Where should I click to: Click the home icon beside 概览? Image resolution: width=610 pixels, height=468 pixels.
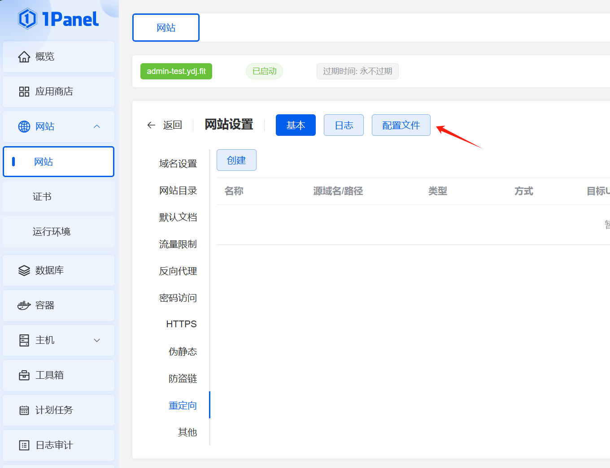[x=24, y=56]
